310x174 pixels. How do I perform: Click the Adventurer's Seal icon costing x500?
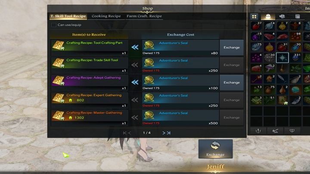coord(149,116)
